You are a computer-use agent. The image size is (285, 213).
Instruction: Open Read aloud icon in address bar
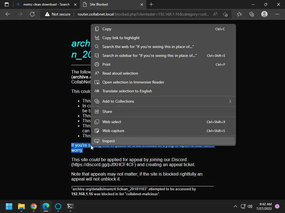point(215,14)
